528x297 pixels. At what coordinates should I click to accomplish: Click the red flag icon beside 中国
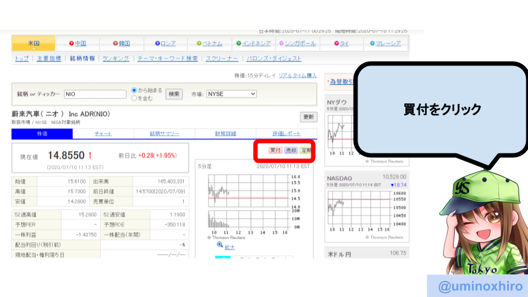click(71, 43)
